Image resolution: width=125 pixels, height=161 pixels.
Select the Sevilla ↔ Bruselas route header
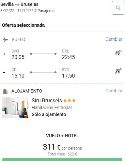point(19,4)
